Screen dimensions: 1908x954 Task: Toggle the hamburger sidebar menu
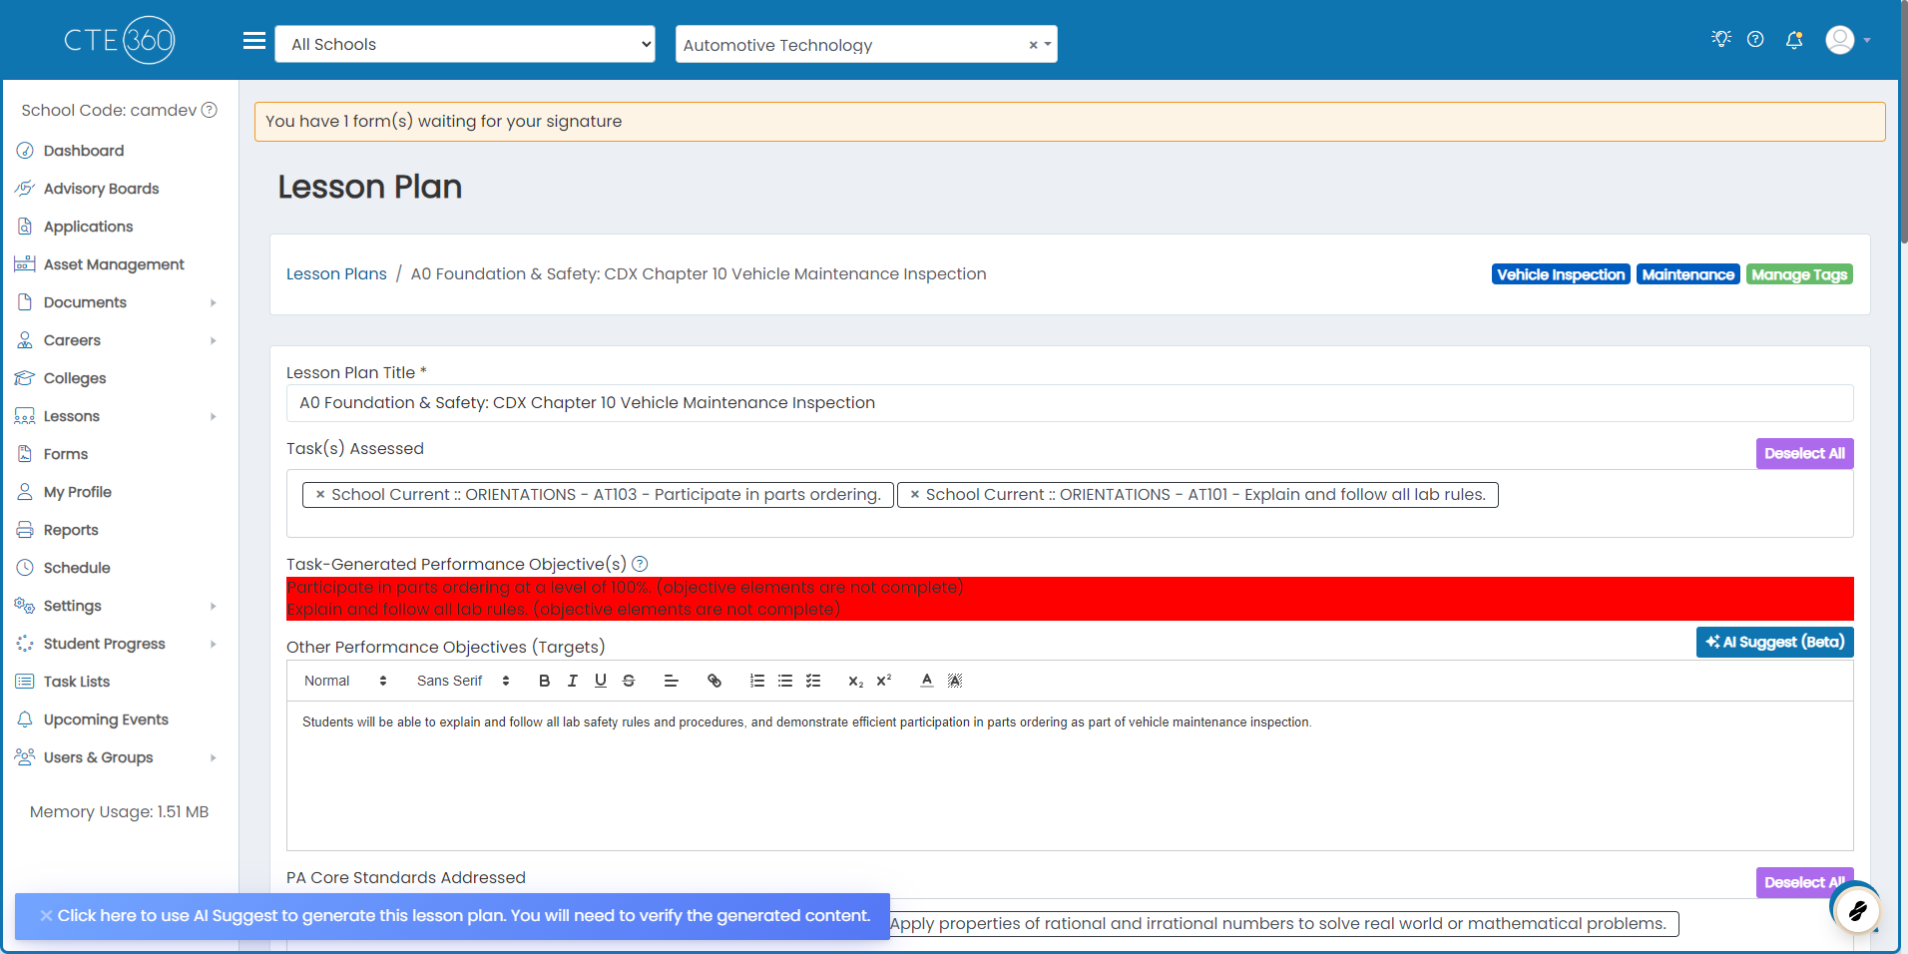(254, 41)
